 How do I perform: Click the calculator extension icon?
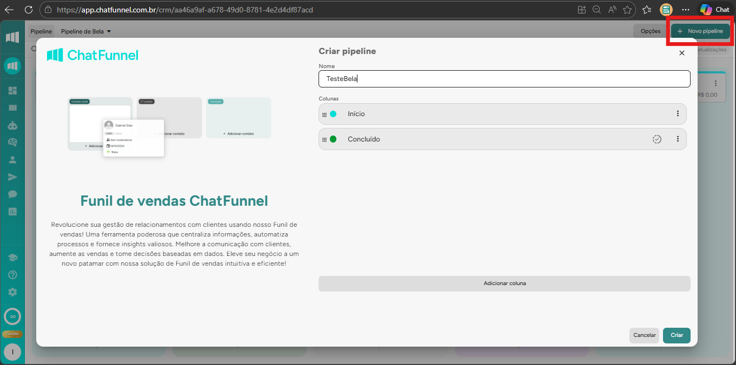pos(666,10)
